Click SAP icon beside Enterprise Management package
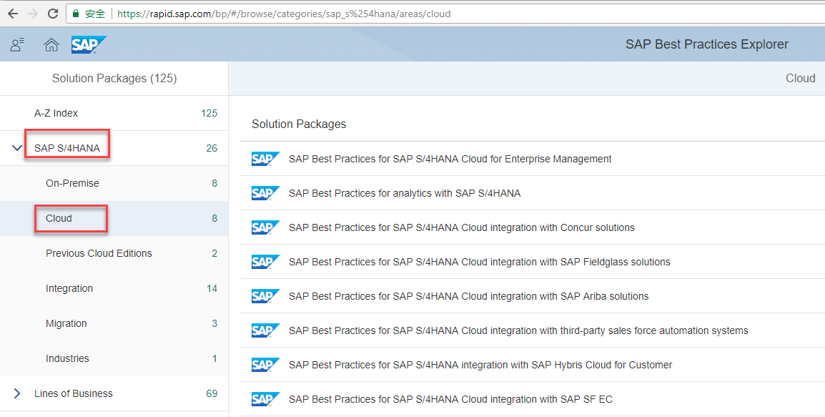This screenshot has height=417, width=825. [x=266, y=159]
